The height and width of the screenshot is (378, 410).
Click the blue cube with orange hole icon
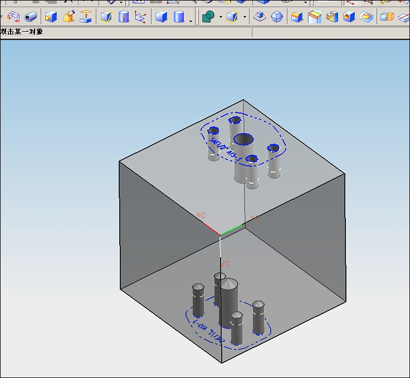349,17
